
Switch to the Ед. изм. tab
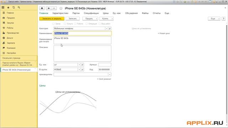[x=117, y=13]
